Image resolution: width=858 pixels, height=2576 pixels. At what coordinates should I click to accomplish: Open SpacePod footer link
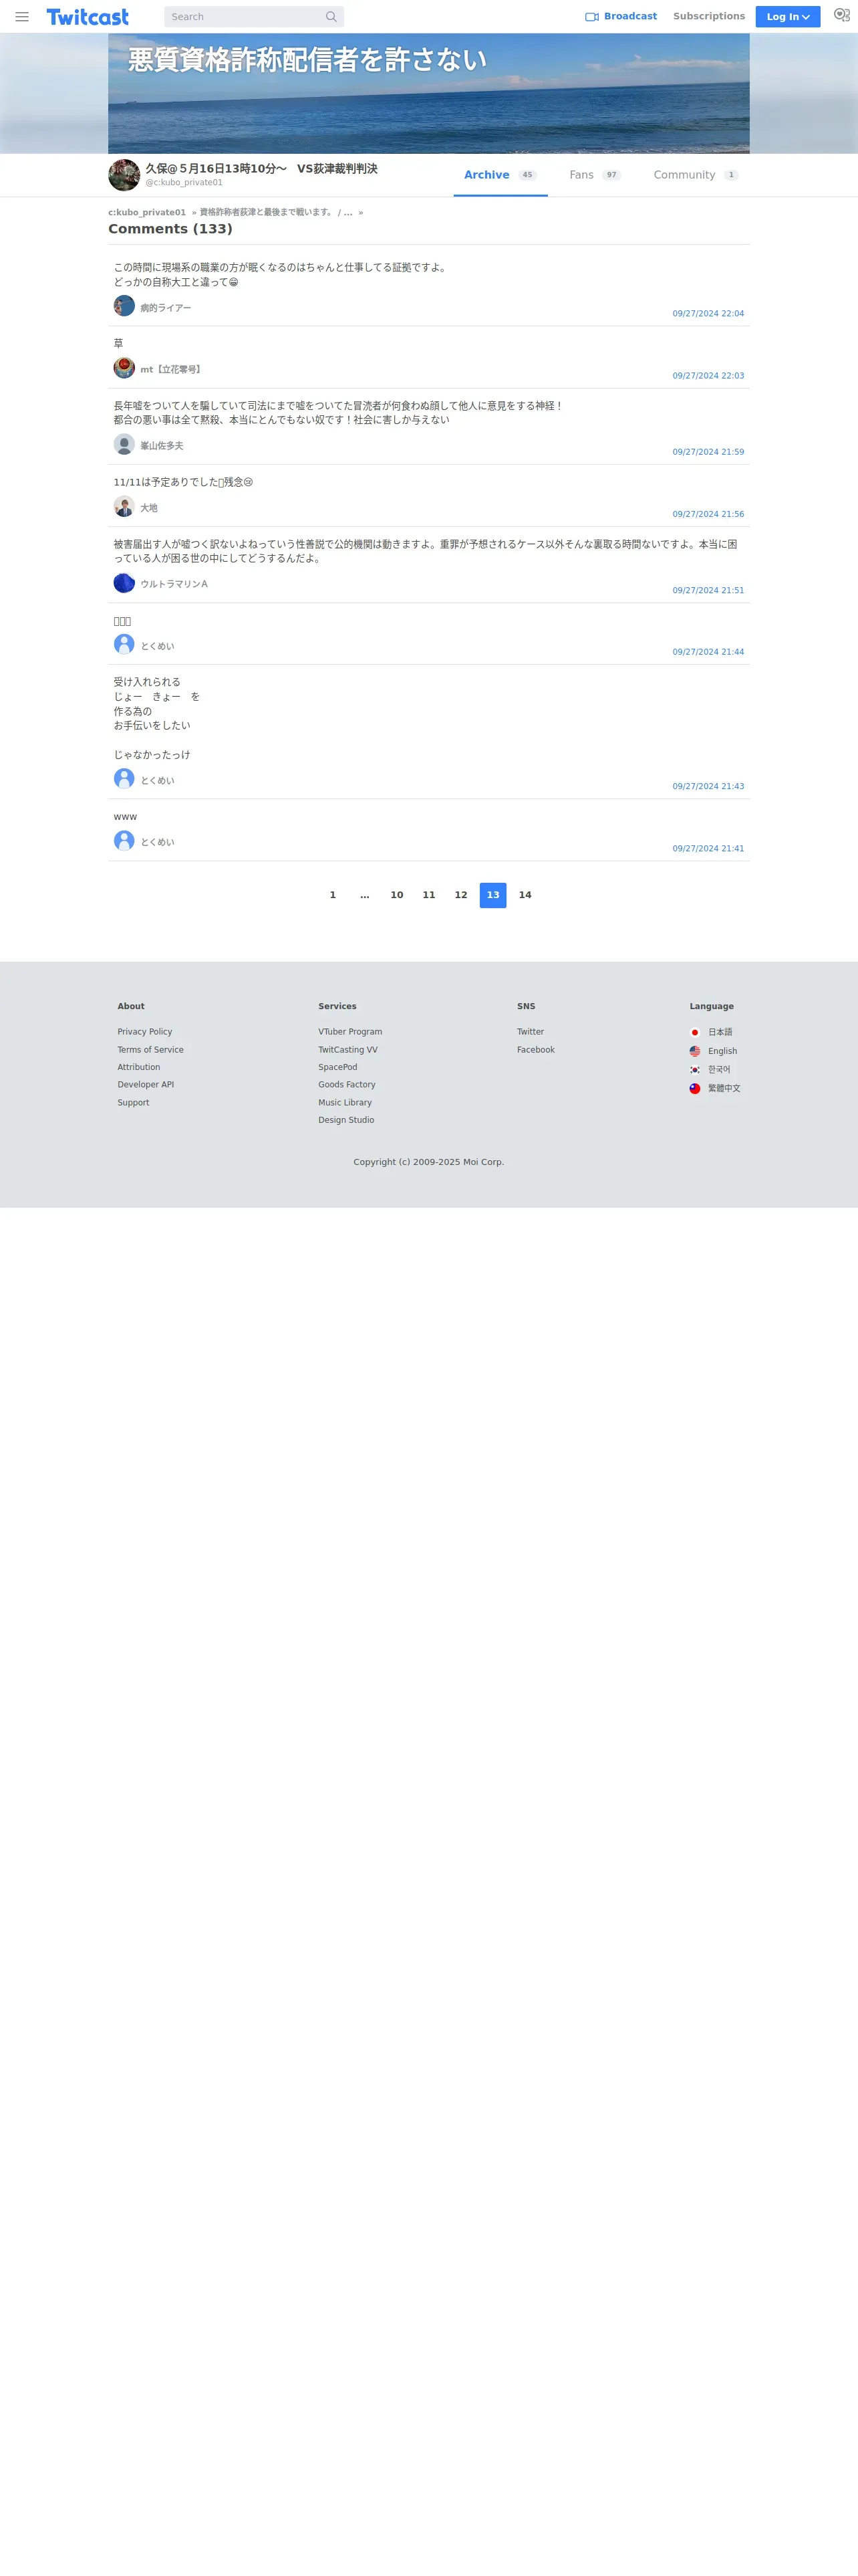click(337, 1067)
